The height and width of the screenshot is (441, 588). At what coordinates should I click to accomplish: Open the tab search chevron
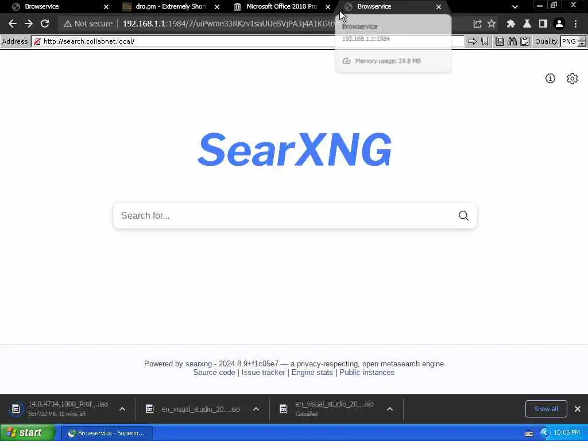coord(515,7)
